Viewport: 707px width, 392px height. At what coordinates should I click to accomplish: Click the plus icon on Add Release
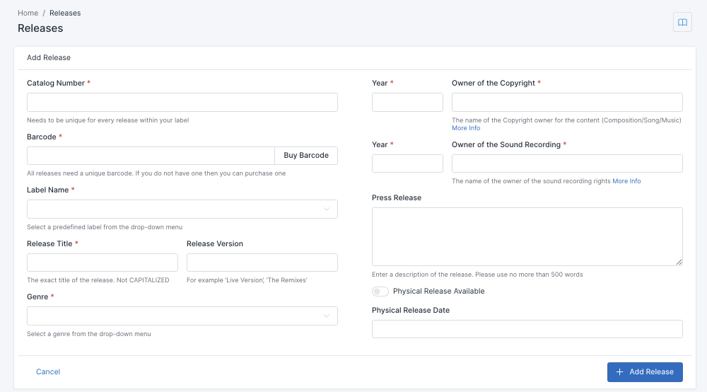[x=620, y=372]
